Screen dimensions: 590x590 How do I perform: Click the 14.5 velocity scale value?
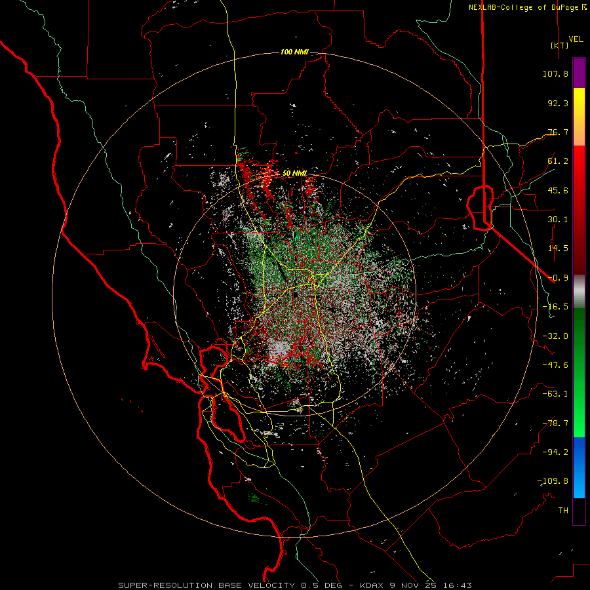(558, 248)
